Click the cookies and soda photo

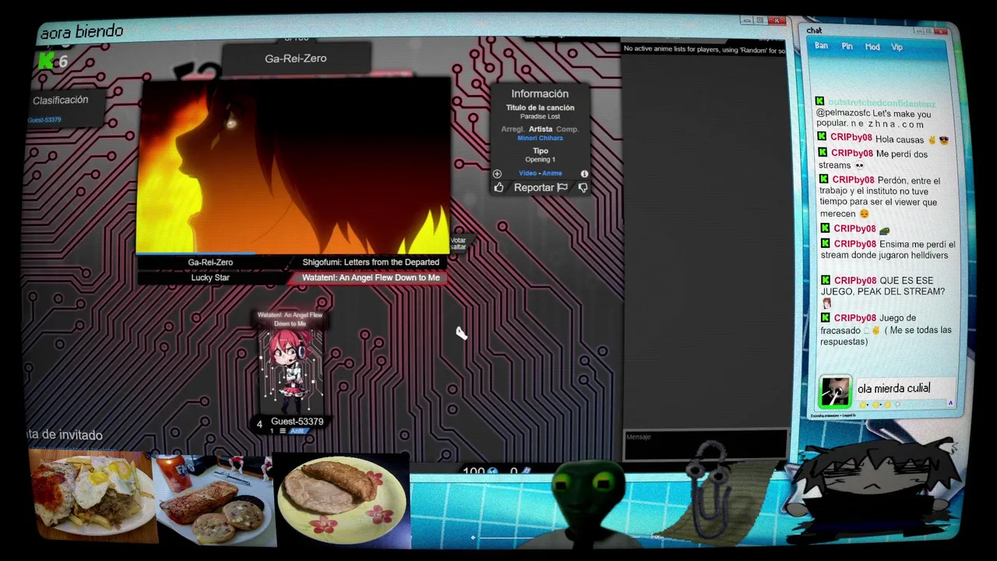pos(214,500)
